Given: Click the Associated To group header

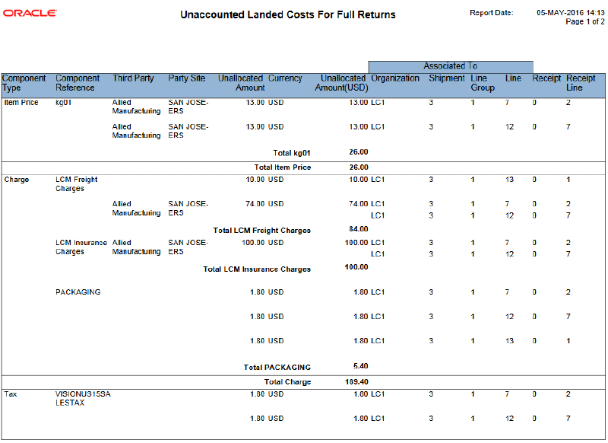Looking at the screenshot, I should point(450,66).
